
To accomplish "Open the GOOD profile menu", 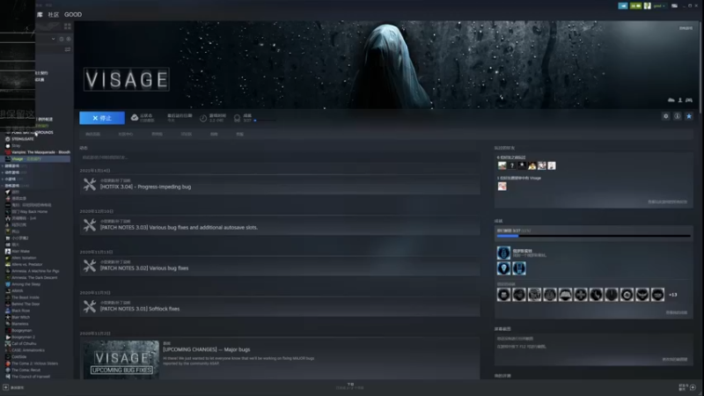I will click(73, 14).
